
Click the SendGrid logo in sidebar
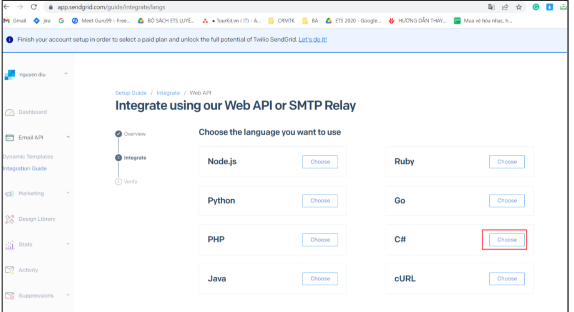[x=10, y=75]
